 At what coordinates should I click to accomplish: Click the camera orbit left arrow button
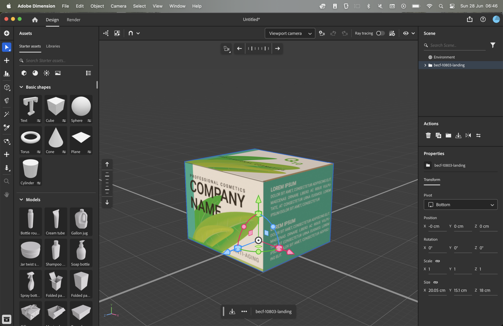pyautogui.click(x=239, y=48)
